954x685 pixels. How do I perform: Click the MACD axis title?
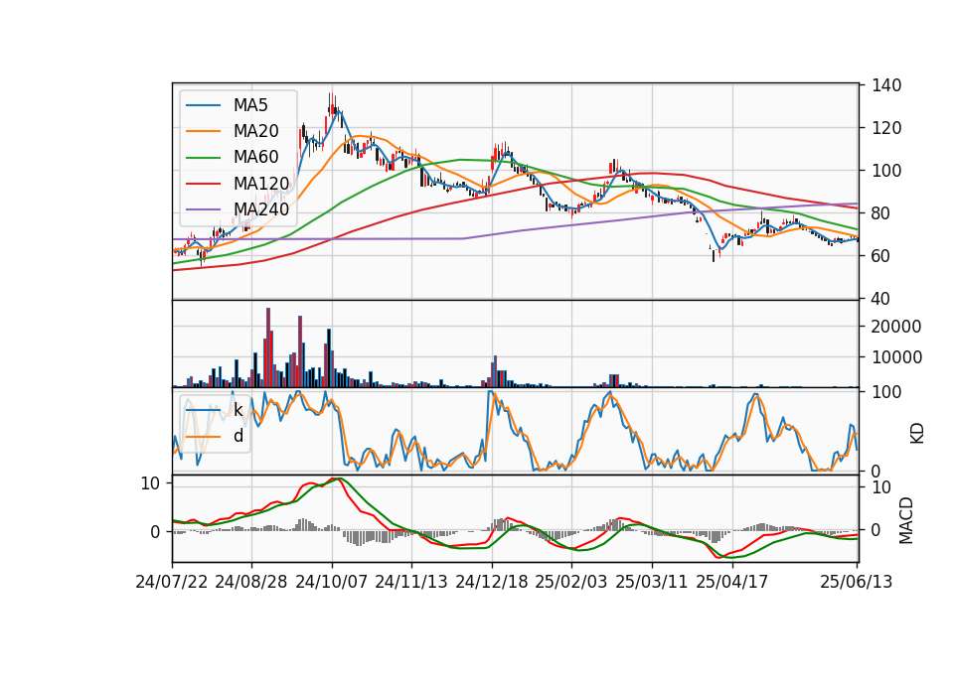coord(906,520)
